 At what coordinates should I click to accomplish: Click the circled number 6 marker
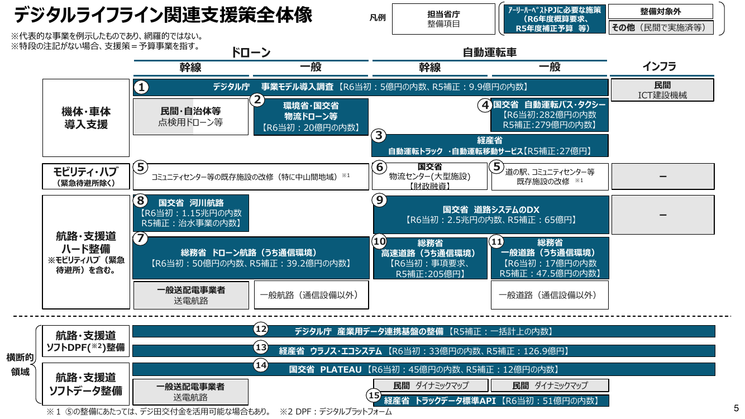tap(379, 166)
